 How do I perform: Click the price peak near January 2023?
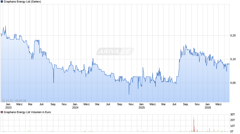click(6, 26)
